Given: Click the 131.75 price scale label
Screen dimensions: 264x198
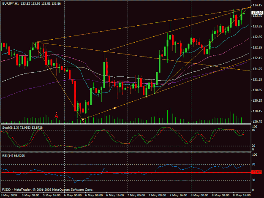Looking at the screenshot, I should tap(258, 69).
